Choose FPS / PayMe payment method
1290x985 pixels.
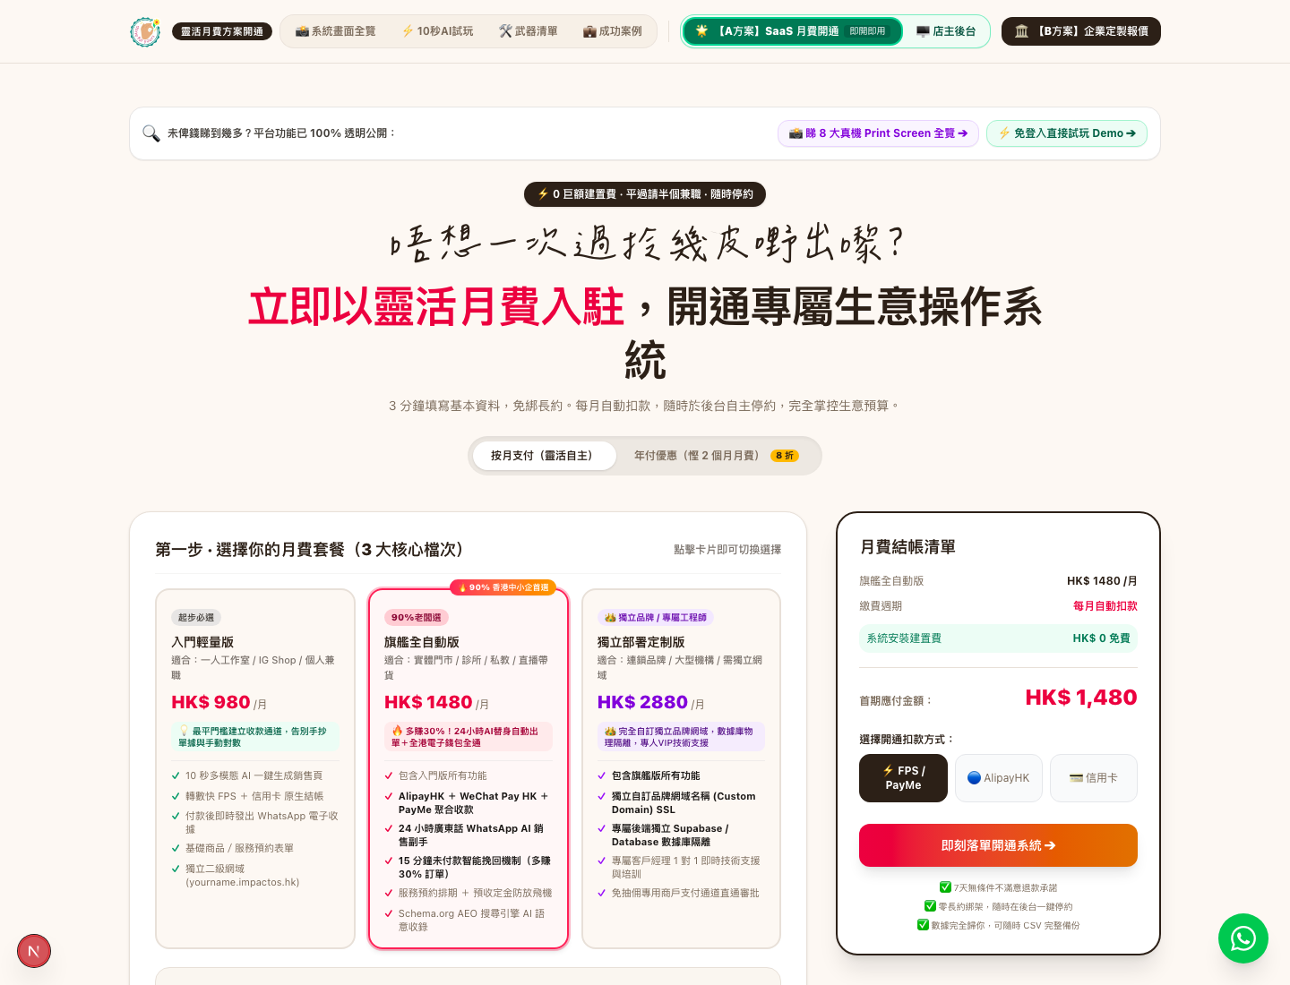(x=903, y=778)
